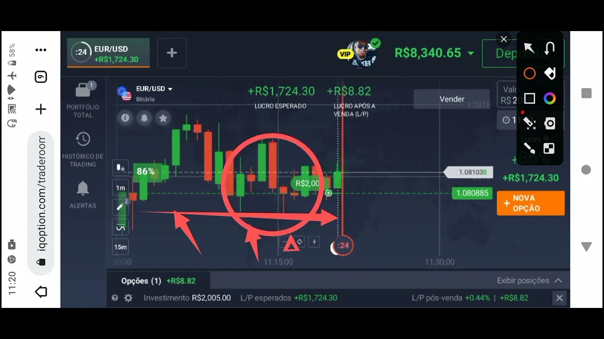The image size is (604, 339).
Task: Open the annotation color wheel picker
Action: (x=549, y=98)
